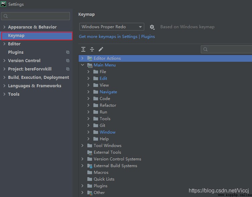Click the settings search input field
252x197 pixels.
pyautogui.click(x=35, y=16)
